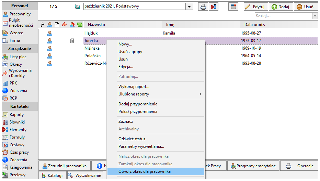Open the book icon beside period field
Viewport: 320px width, 181px height.
coord(77,7)
